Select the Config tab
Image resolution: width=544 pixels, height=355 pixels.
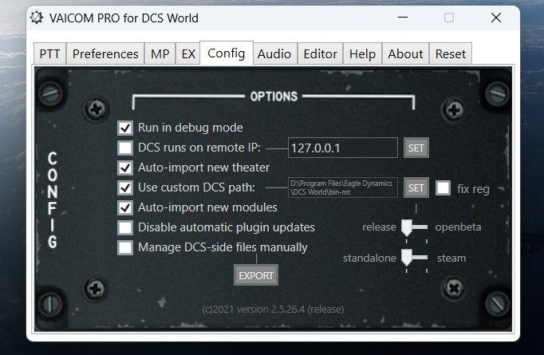click(227, 53)
